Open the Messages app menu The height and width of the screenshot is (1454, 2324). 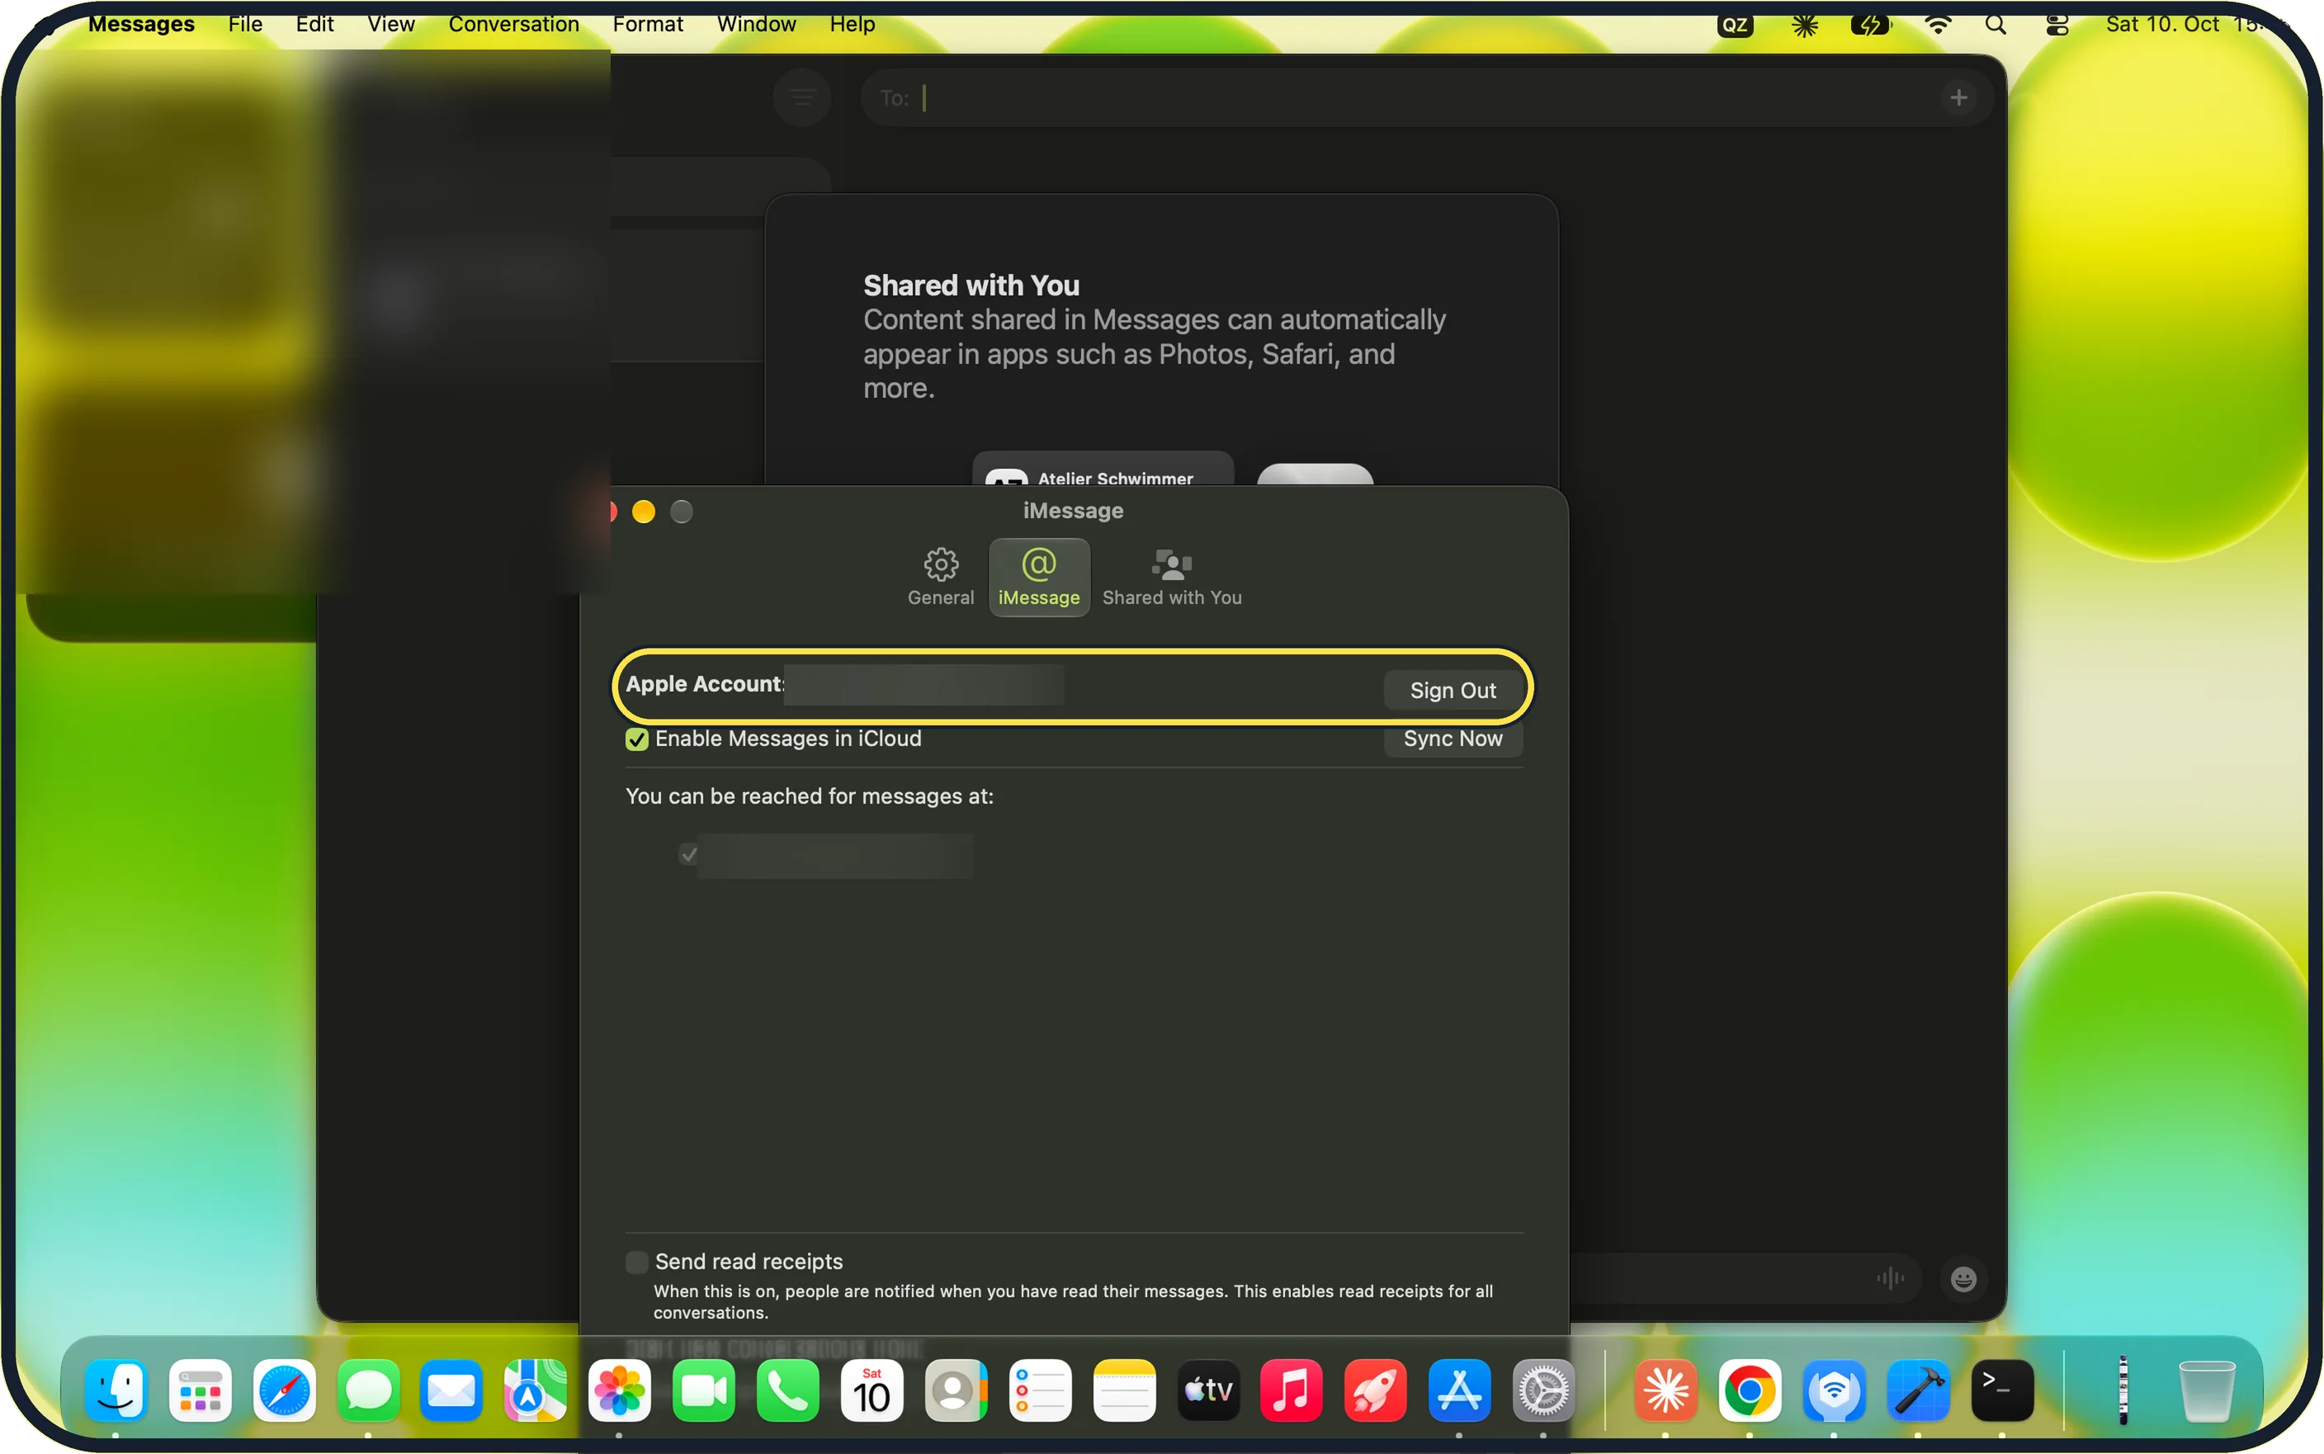[x=140, y=24]
